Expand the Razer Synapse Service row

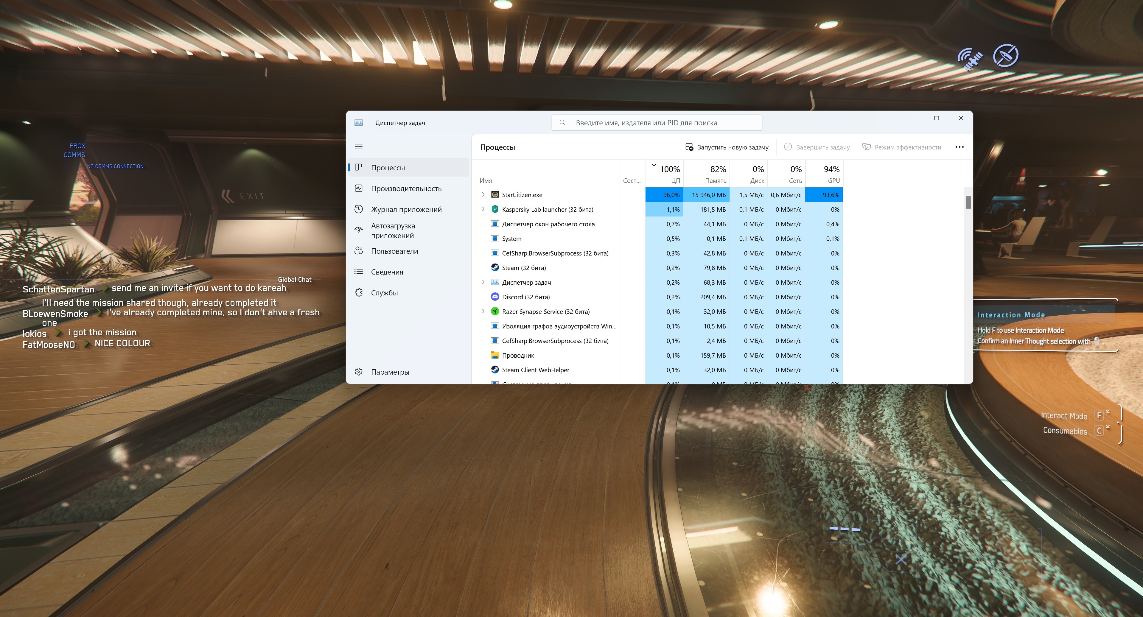(x=483, y=311)
